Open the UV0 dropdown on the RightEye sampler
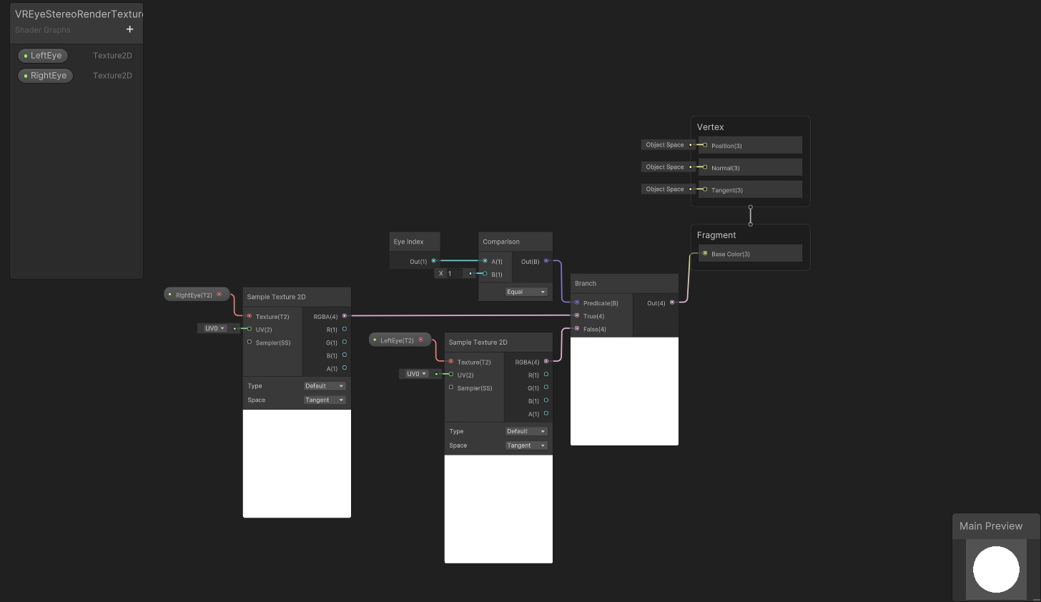Viewport: 1041px width, 602px height. pyautogui.click(x=214, y=328)
